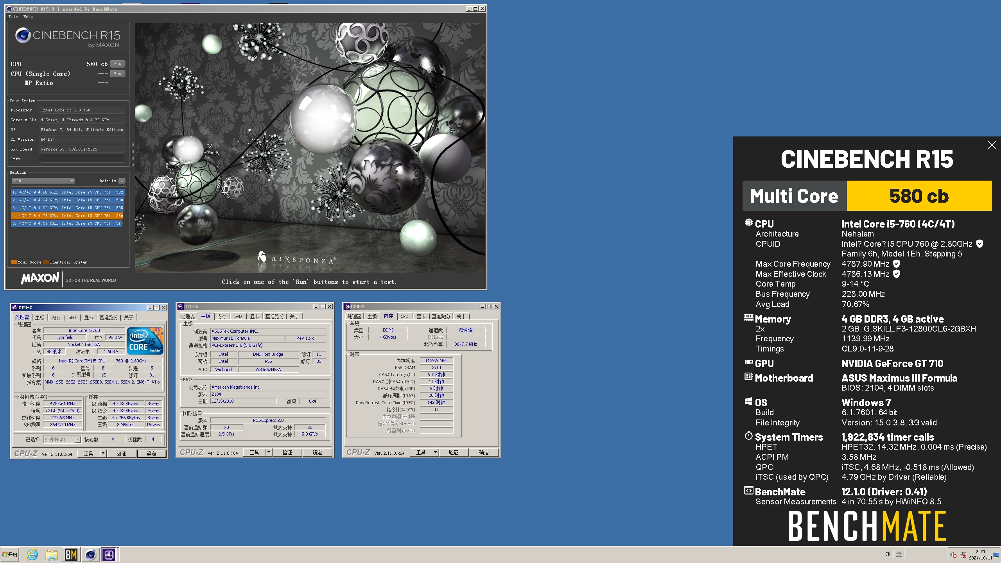This screenshot has width=1001, height=563.
Task: Run the CPU Single Core benchmark
Action: tap(117, 74)
